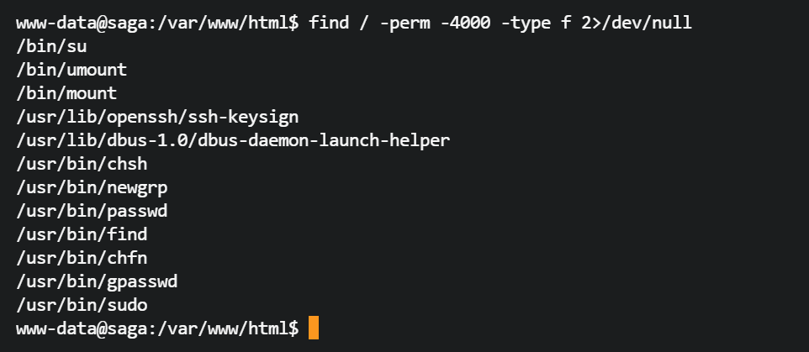The width and height of the screenshot is (809, 352).
Task: Click the dbus-daemon-launch-helper path line
Action: coord(233,139)
